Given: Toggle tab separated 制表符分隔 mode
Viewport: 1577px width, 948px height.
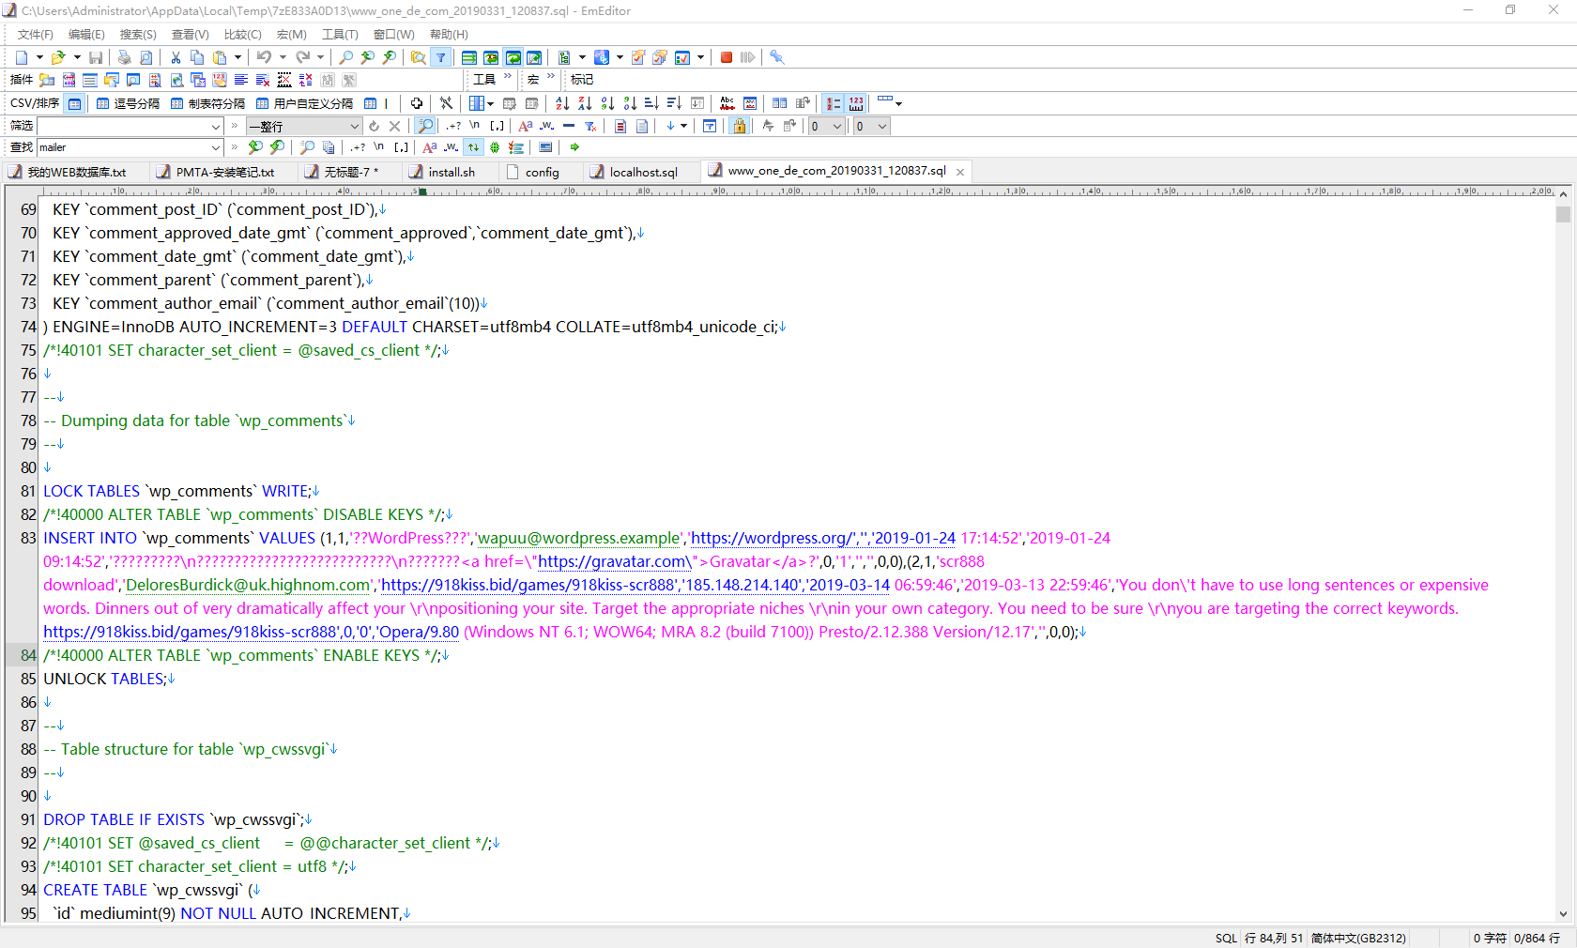Looking at the screenshot, I should click(207, 103).
